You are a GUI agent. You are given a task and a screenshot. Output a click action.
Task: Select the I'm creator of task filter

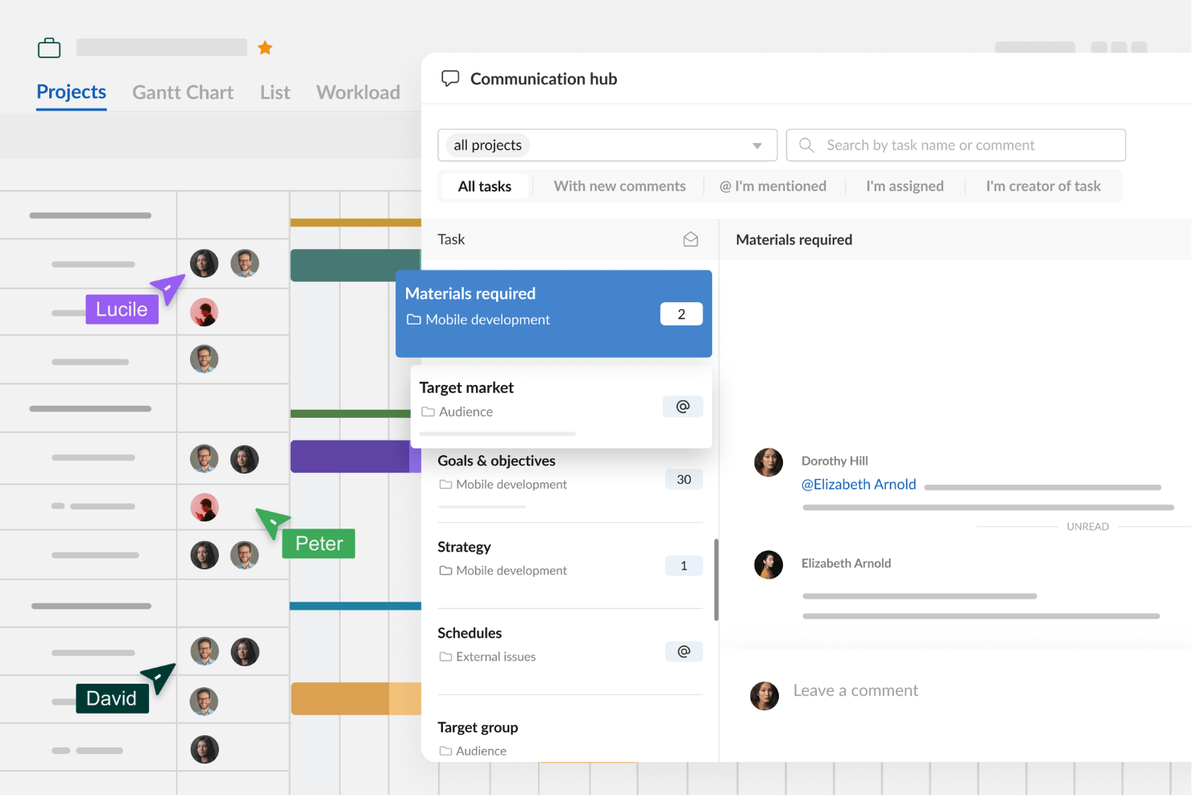1043,186
